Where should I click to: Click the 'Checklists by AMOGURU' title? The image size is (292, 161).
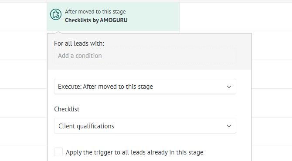click(x=96, y=20)
